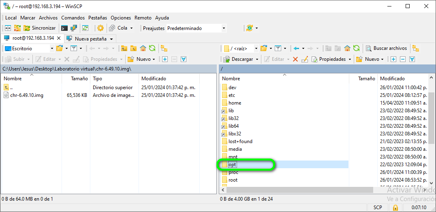Expand the Cola queue dropdown
This screenshot has width=436, height=212.
132,28
